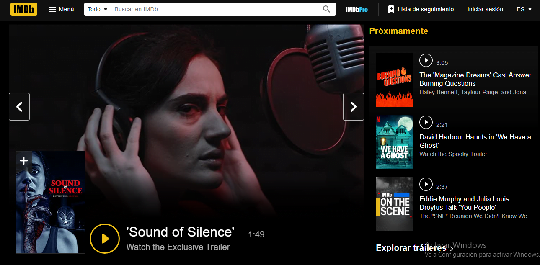Add Sound of Silence to watchlist with plus icon
This screenshot has width=540, height=265.
[23, 160]
